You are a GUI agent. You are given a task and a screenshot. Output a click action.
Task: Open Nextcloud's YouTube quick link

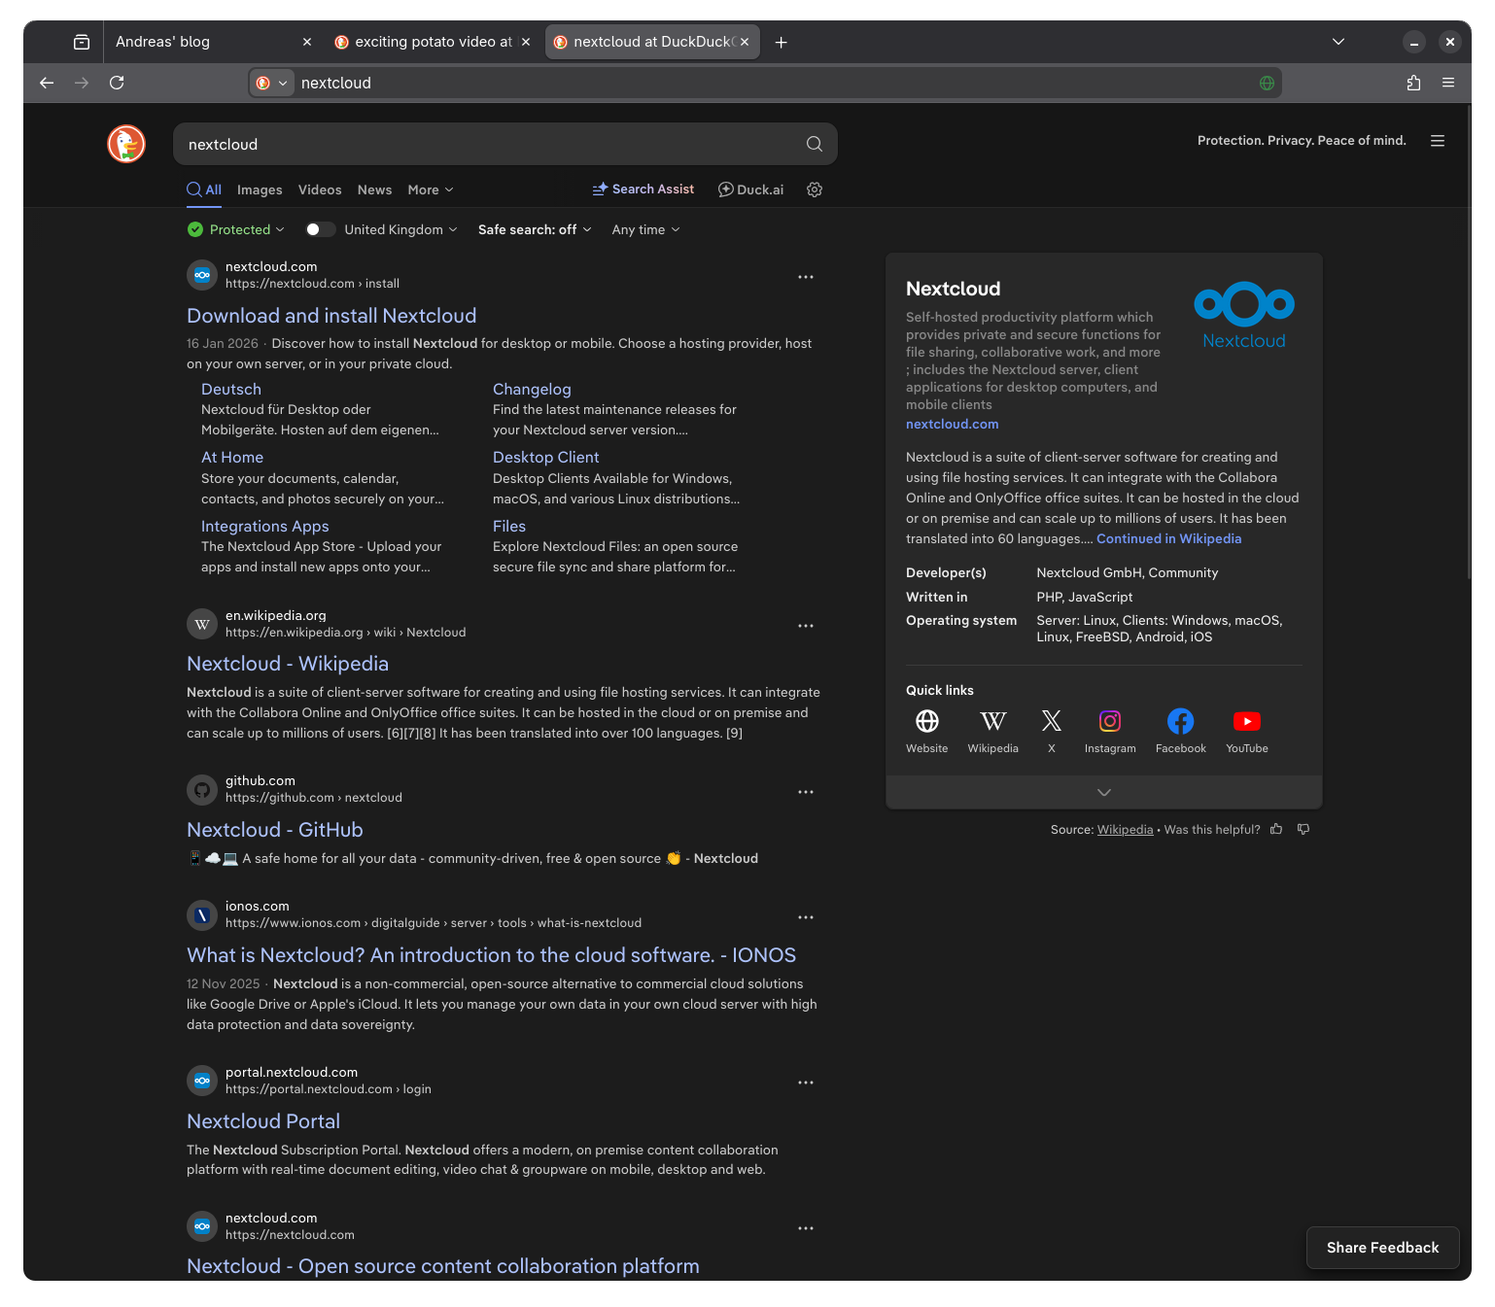point(1246,721)
